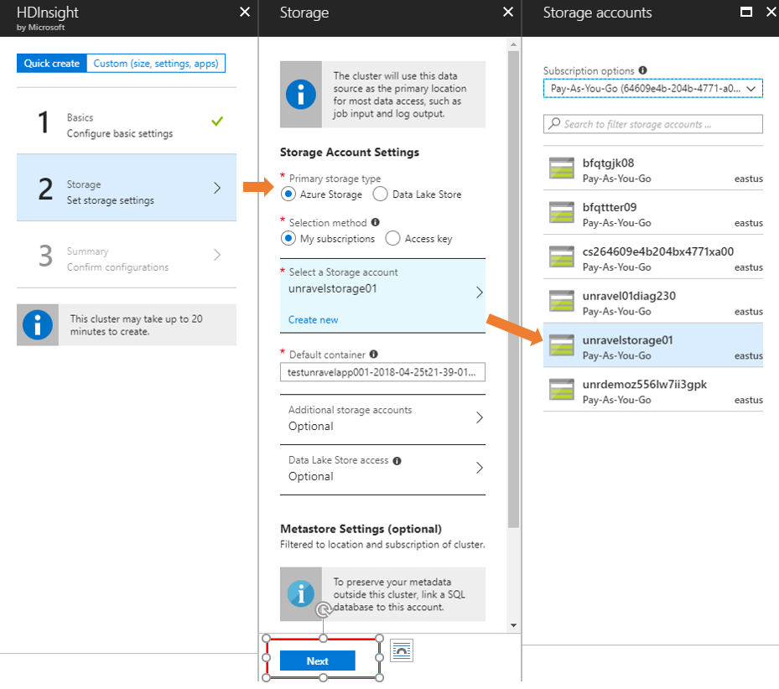The height and width of the screenshot is (689, 779).
Task: Maximize the Storage accounts blade
Action: coord(745,12)
